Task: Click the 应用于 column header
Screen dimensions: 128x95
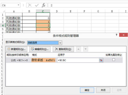Action: click(61, 55)
